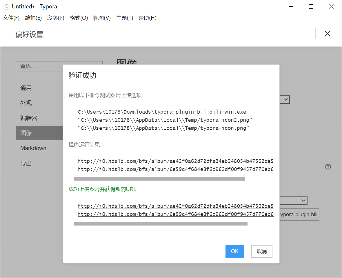Click the 查找 search field
The image size is (342, 278).
click(39, 66)
